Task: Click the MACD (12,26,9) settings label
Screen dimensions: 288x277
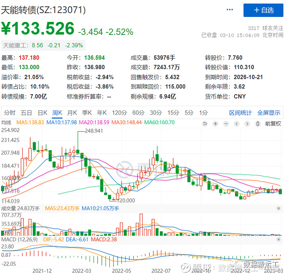Action: tap(19, 239)
